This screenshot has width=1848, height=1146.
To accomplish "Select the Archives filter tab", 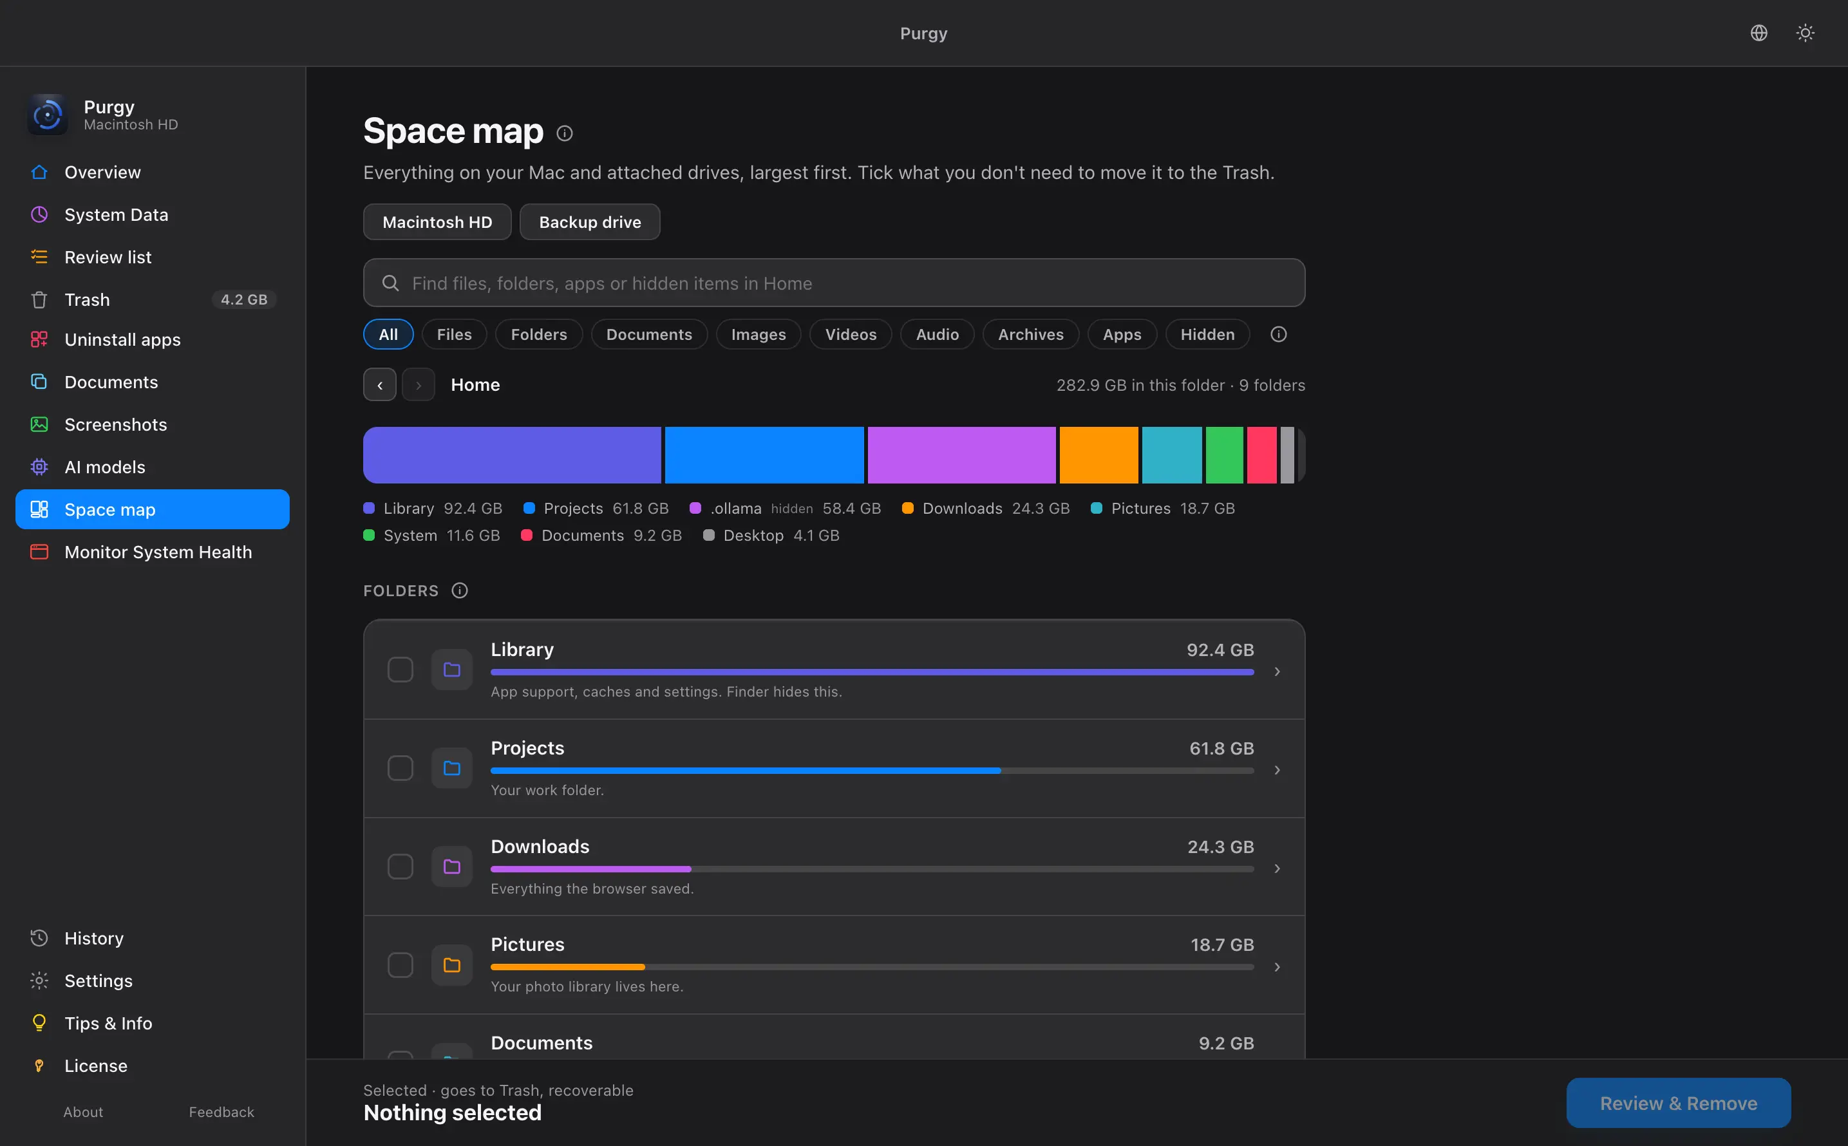I will coord(1030,334).
